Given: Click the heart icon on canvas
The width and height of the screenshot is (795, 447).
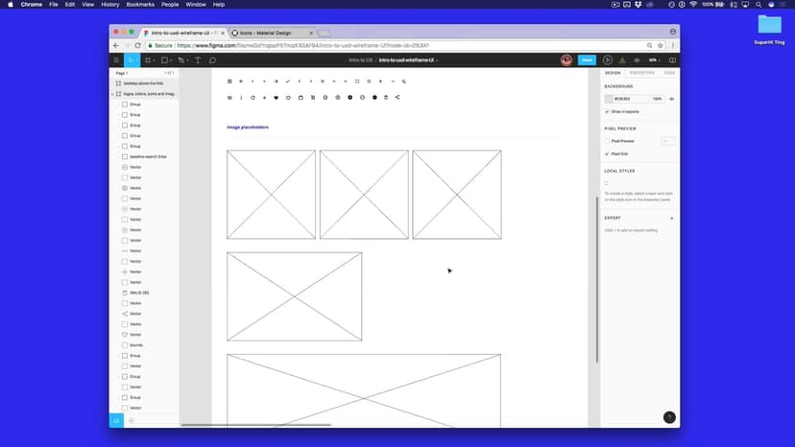Looking at the screenshot, I should (277, 98).
